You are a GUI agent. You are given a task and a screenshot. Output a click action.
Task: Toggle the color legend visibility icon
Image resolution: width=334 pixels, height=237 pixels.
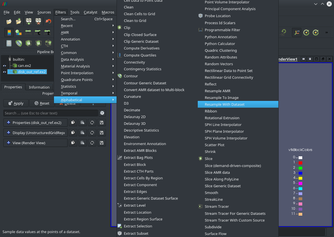(9, 33)
